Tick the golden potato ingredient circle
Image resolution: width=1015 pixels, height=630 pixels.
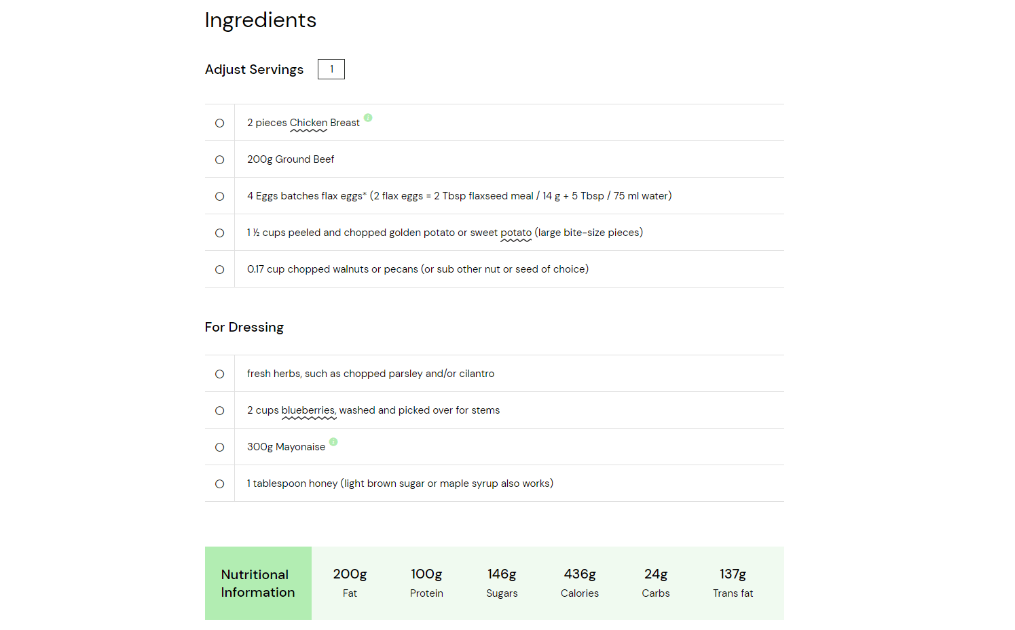click(x=219, y=233)
